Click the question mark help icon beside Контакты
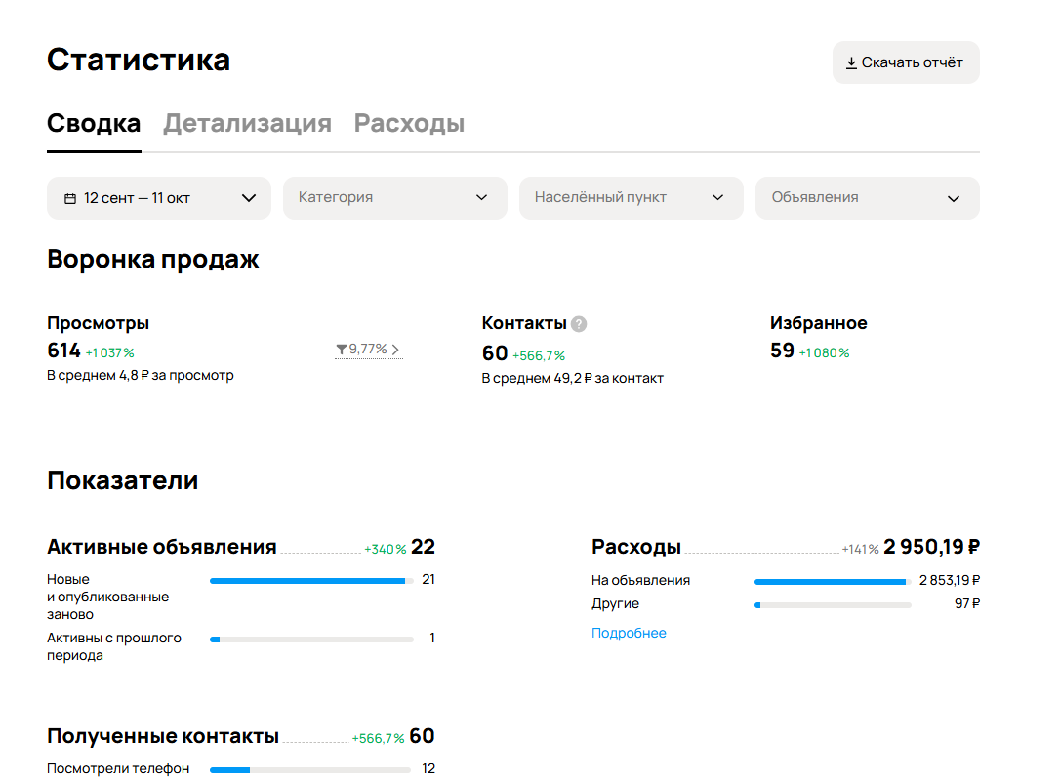Viewport: 1060px width, 784px height. coord(579,324)
